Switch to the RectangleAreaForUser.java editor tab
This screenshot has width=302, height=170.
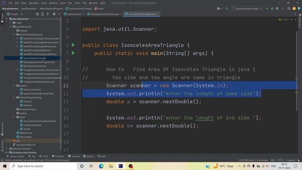click(104, 14)
